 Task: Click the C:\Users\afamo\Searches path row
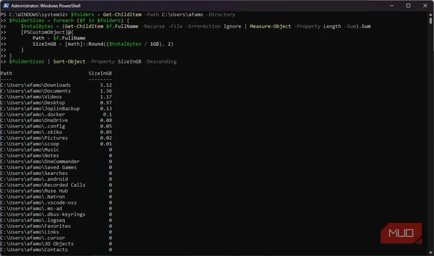(34, 173)
